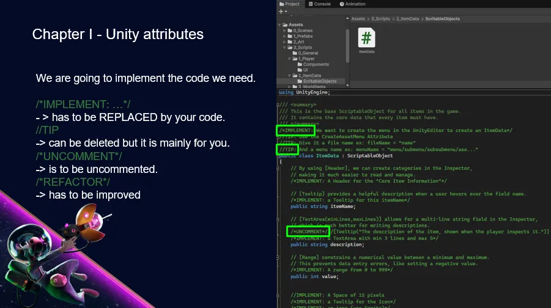Go to 2_ItemData in the breadcrumb
Screen dimensions: 551x308
tap(408, 19)
